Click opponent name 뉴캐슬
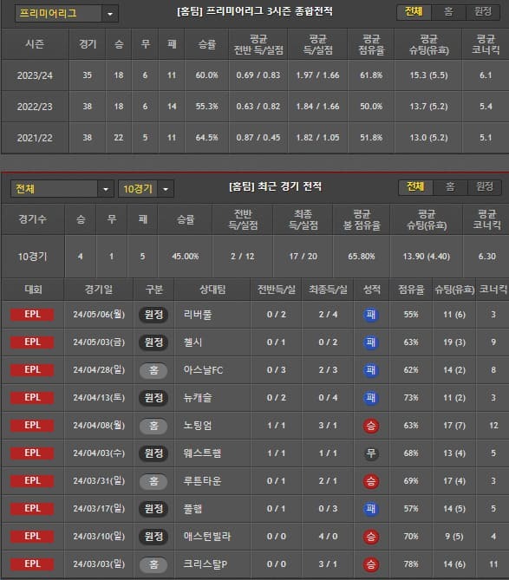Viewport: 509px width, 580px height. pyautogui.click(x=198, y=398)
